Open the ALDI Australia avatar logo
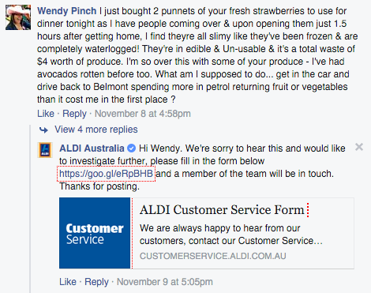This screenshot has width=371, height=293. (x=45, y=150)
